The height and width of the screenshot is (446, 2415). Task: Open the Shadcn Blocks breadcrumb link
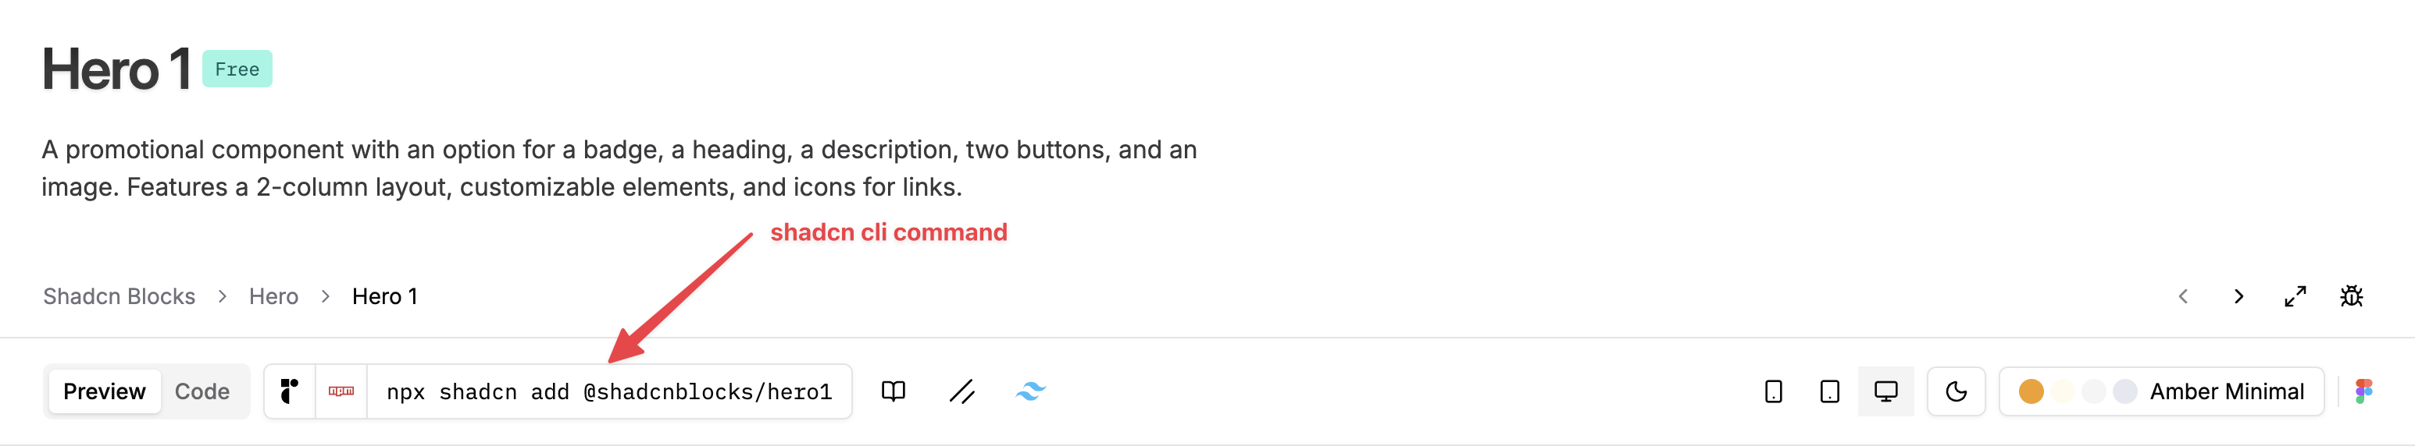(119, 296)
